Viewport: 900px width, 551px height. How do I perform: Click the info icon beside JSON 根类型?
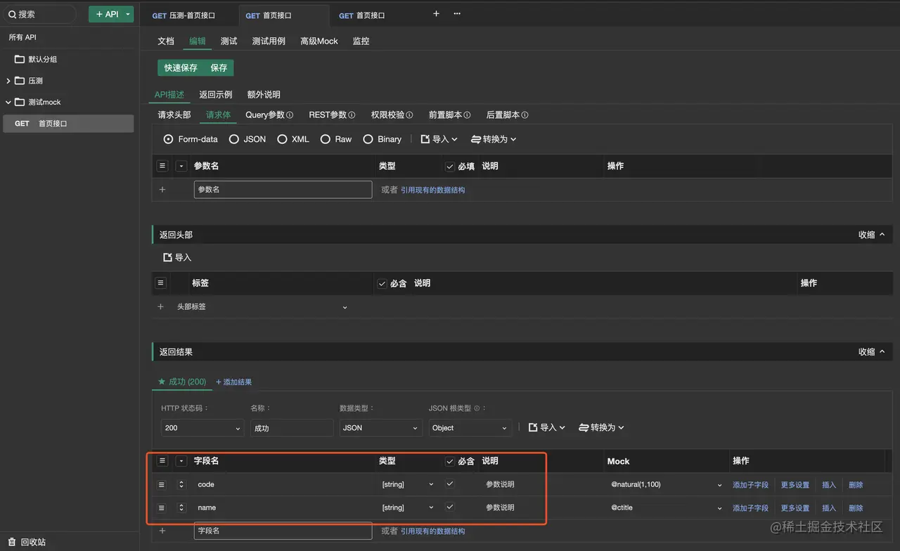coord(477,408)
